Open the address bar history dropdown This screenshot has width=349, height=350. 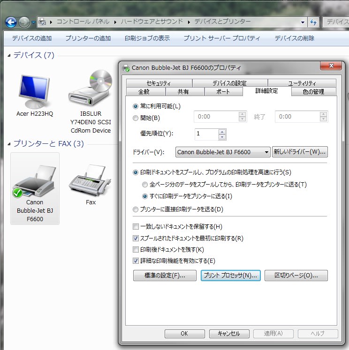[303, 22]
